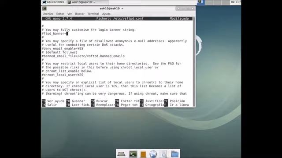Screen dimensions: 282x158
Task: Click the 'useful for combatting certain DoS' line
Action: [x=83, y=45]
